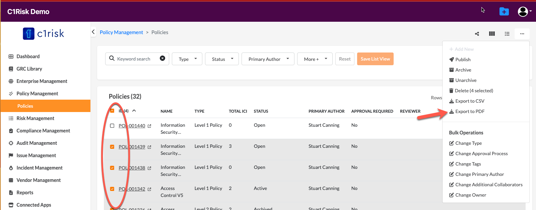This screenshot has height=210, width=536.
Task: Open POL-001440 external link icon
Action: pyautogui.click(x=149, y=126)
